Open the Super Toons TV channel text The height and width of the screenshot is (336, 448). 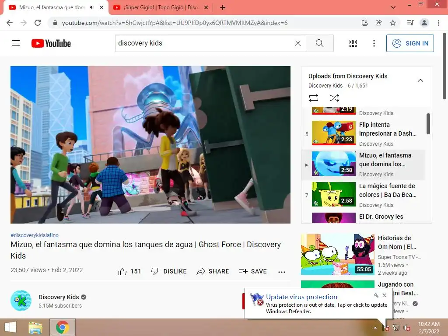pos(399,257)
